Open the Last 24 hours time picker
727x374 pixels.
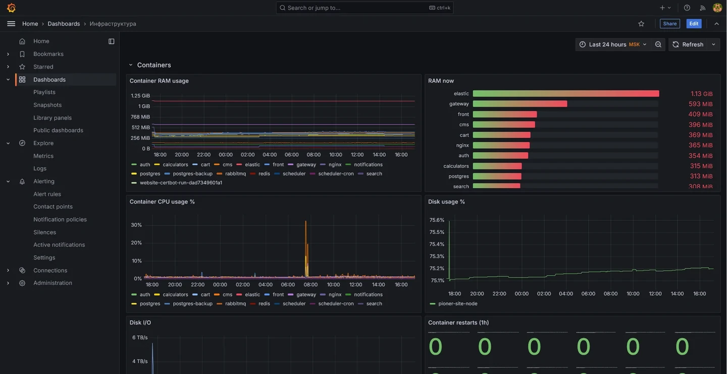(x=613, y=44)
